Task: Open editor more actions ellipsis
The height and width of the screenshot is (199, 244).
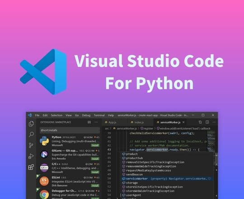Action: 214,122
